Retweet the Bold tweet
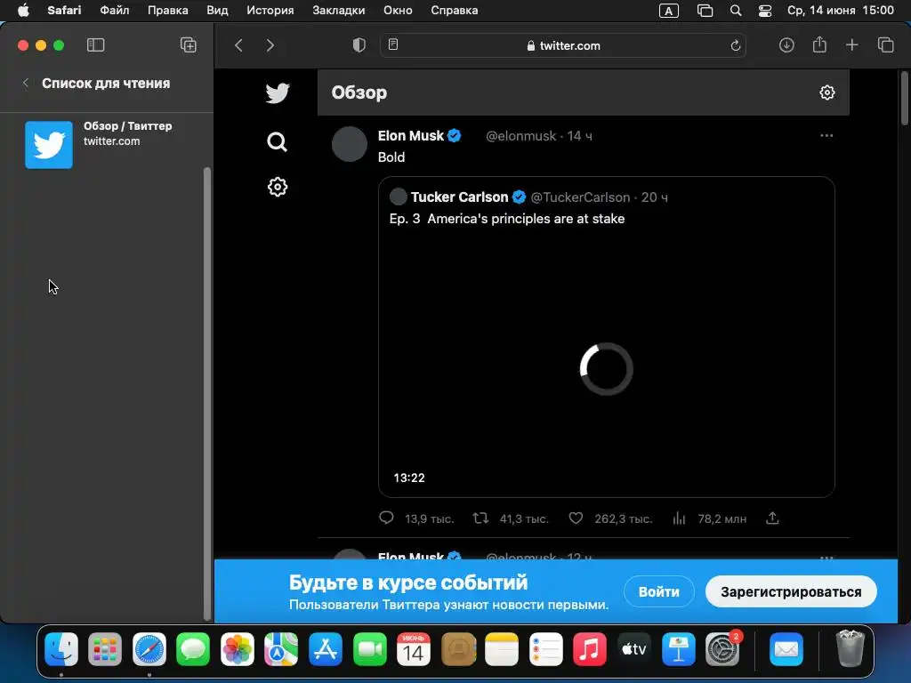Viewport: 911px width, 683px height. coord(480,518)
